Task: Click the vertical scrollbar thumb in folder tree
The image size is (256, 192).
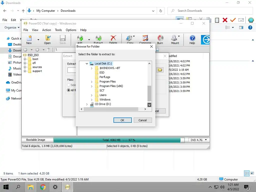Action: pyautogui.click(x=149, y=93)
